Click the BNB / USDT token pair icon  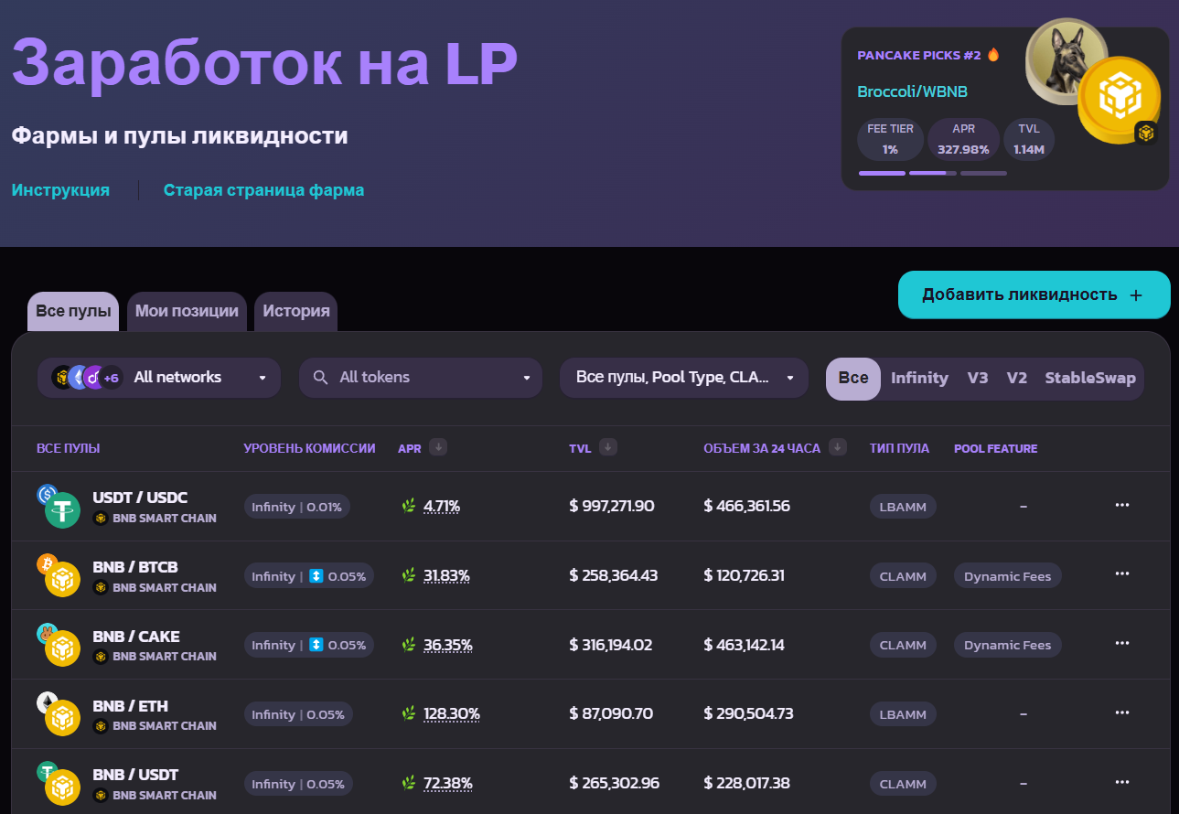(x=59, y=784)
